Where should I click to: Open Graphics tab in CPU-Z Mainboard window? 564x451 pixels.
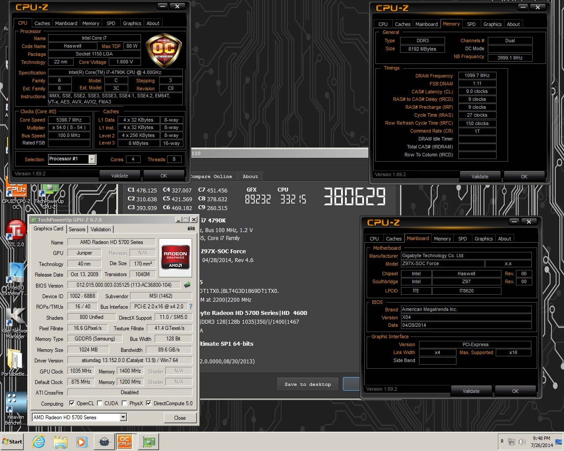484,239
